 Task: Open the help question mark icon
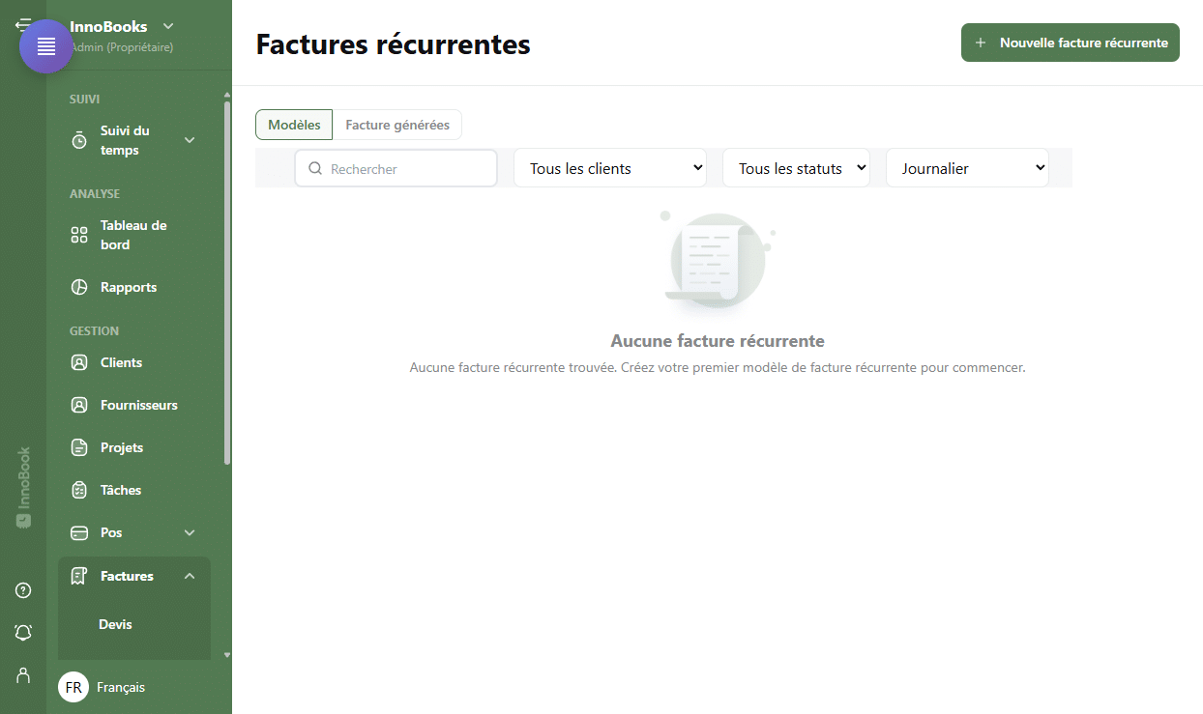click(x=23, y=590)
